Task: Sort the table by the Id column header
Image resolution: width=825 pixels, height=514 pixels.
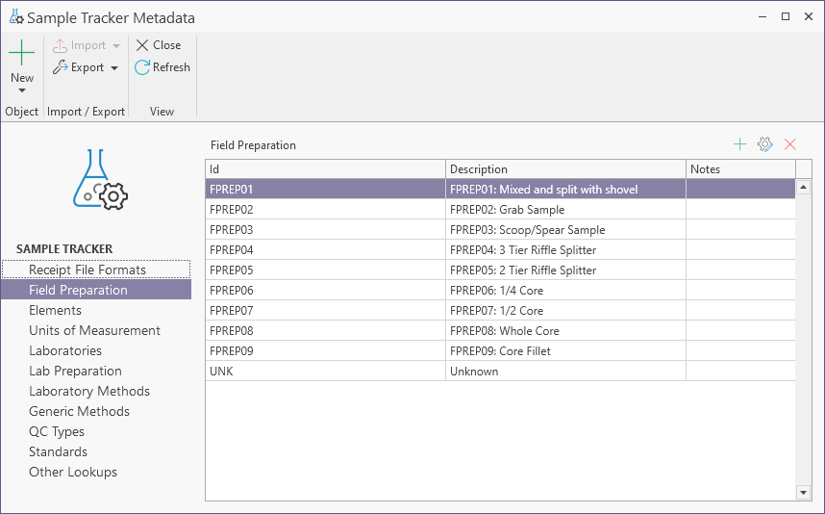Action: coord(325,169)
